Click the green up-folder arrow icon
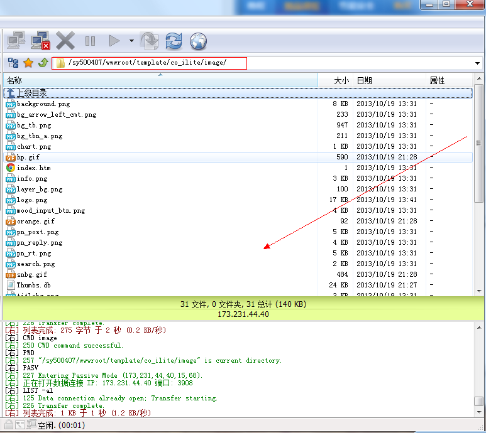This screenshot has height=433, width=486. tap(43, 63)
